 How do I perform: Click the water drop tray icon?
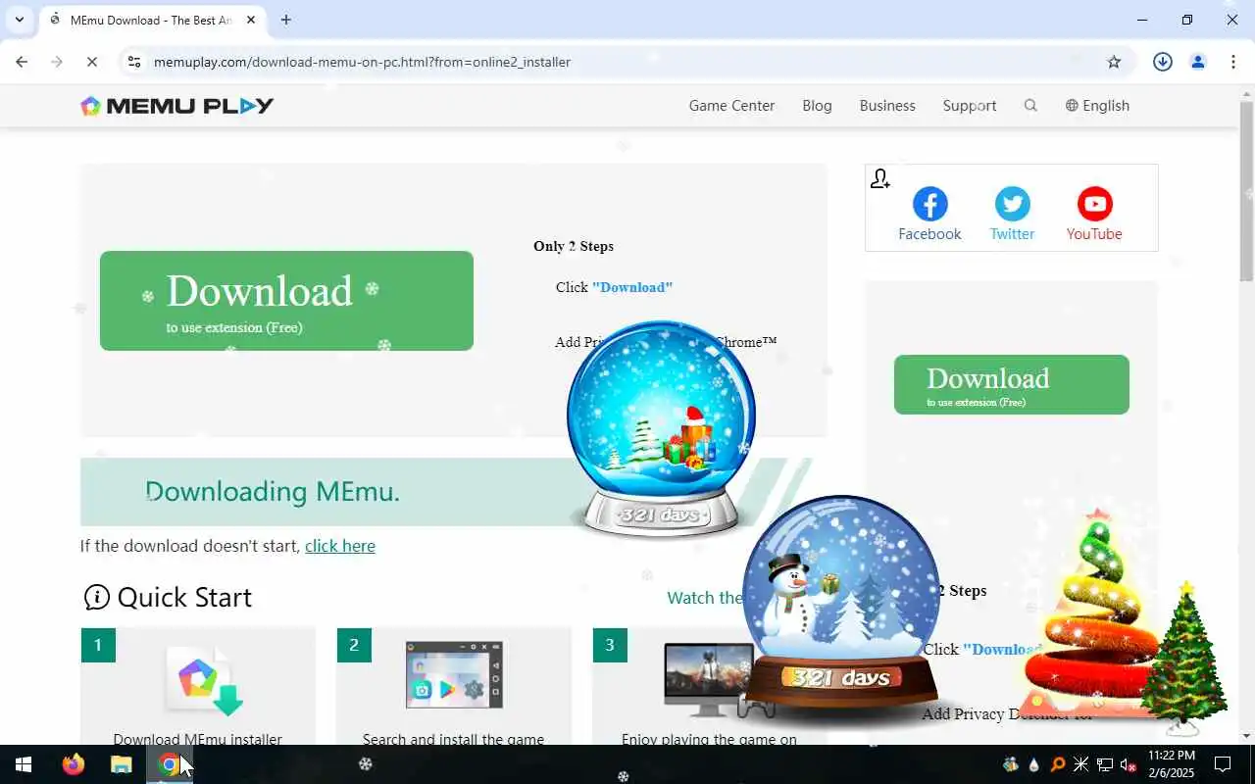(1034, 764)
